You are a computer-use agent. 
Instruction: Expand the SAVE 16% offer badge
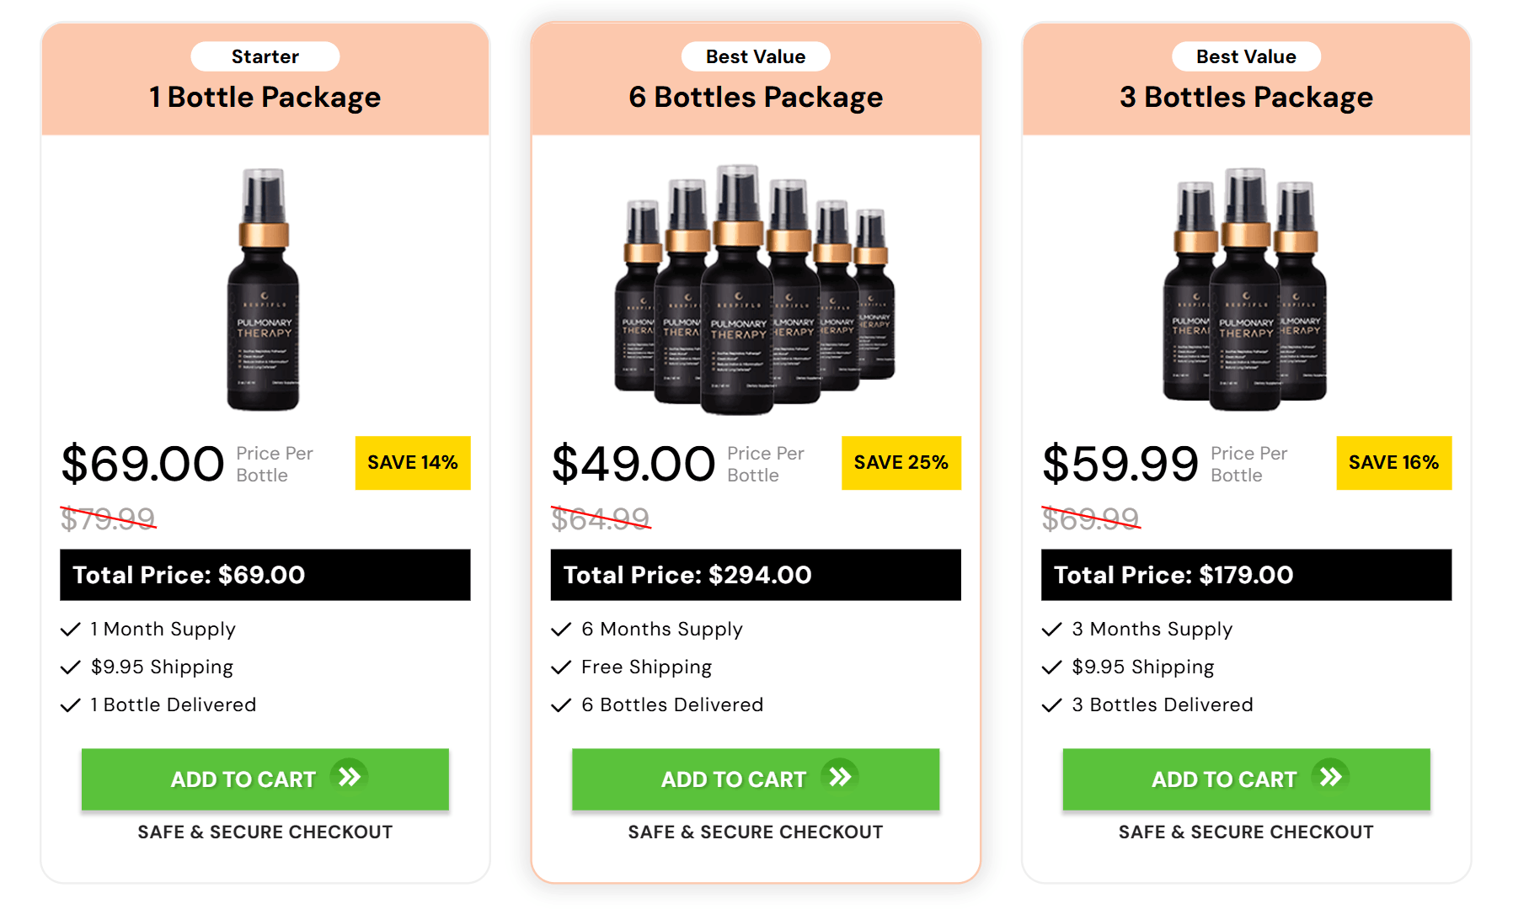(1393, 462)
